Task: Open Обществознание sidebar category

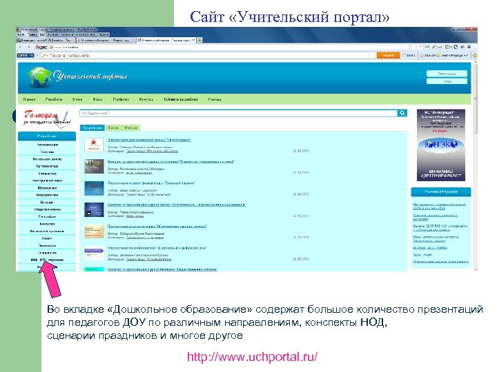Action: click(47, 209)
